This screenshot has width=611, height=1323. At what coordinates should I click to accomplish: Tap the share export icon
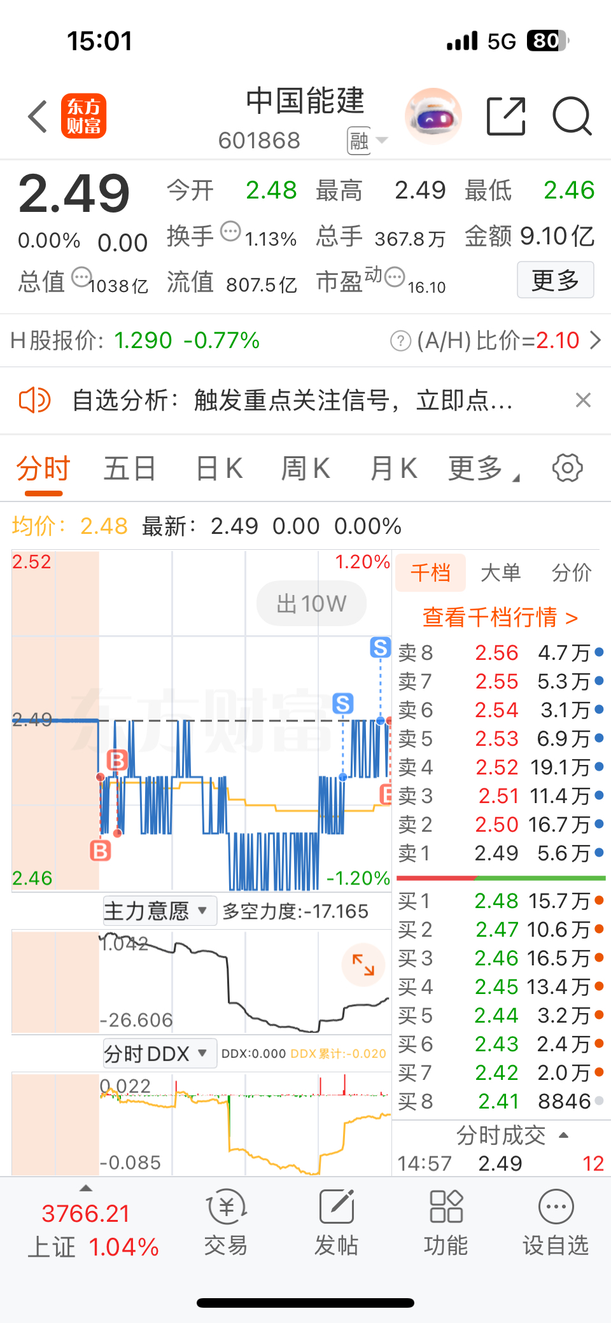coord(506,116)
